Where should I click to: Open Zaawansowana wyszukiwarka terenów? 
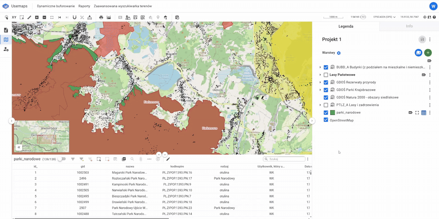[x=122, y=6]
